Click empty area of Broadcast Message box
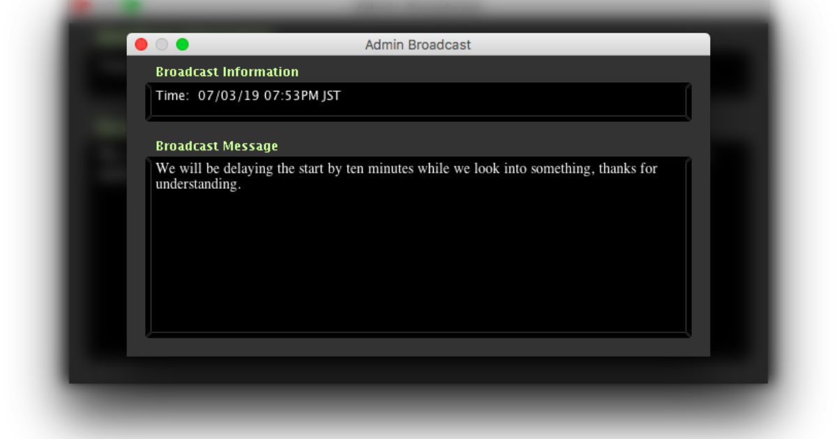837x439 pixels. [418, 265]
